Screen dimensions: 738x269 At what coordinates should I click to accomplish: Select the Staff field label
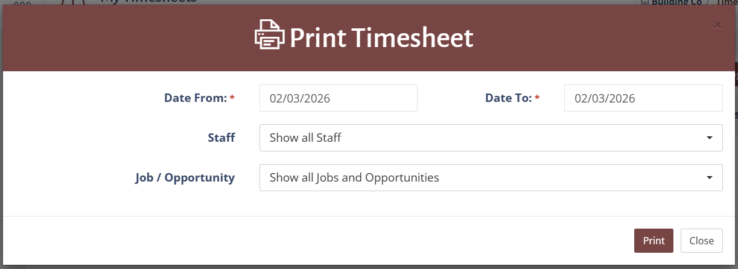(x=221, y=138)
